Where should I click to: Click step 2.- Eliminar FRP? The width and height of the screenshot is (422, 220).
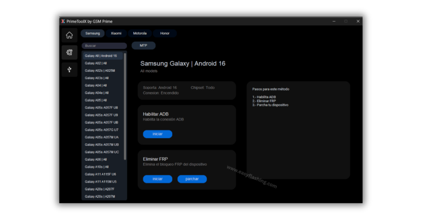tap(264, 101)
